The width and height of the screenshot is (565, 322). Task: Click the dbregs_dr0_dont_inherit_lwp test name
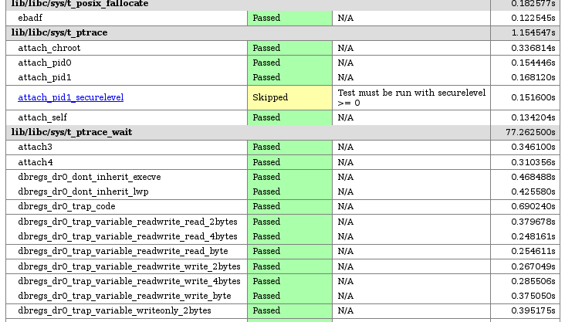(x=83, y=192)
